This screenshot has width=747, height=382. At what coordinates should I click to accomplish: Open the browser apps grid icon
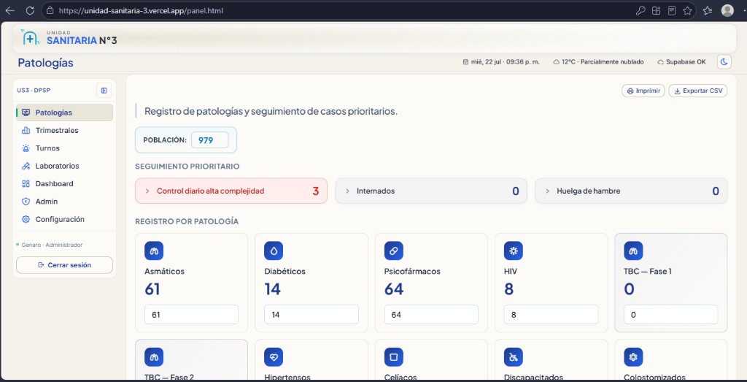coord(656,10)
